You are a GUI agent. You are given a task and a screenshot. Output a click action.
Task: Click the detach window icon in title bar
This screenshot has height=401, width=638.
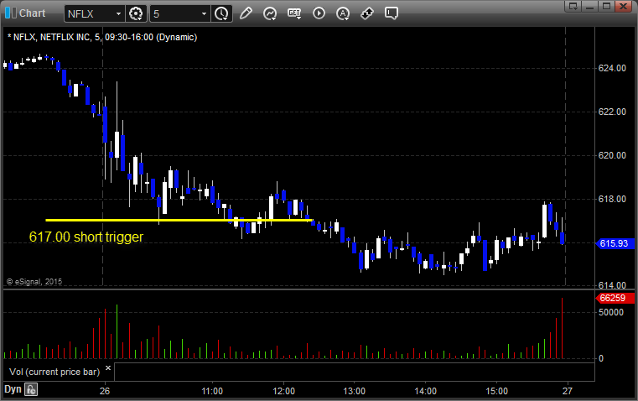click(573, 6)
